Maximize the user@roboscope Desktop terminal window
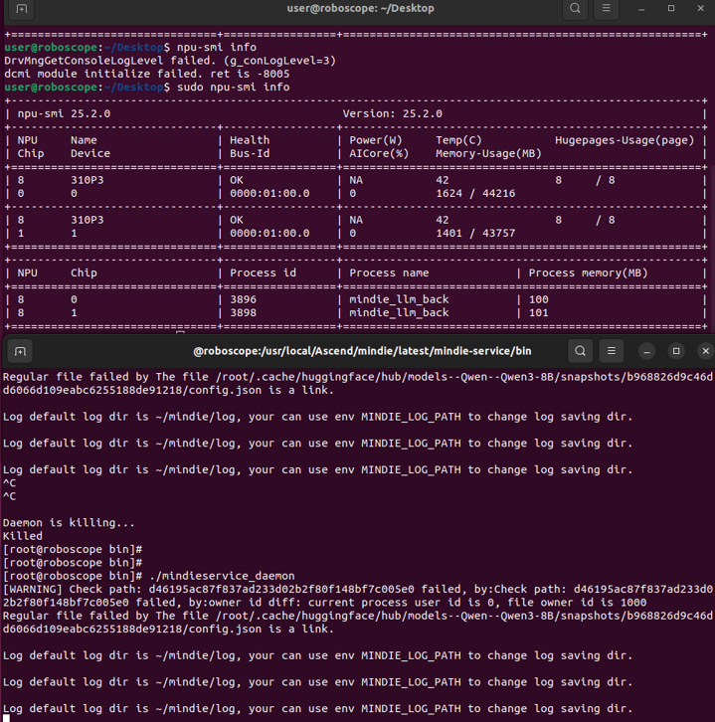This screenshot has width=715, height=722. coord(671,9)
